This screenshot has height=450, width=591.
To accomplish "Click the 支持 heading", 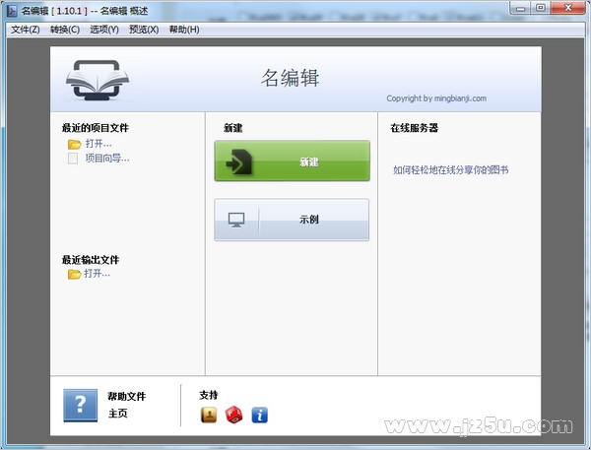I will point(209,395).
